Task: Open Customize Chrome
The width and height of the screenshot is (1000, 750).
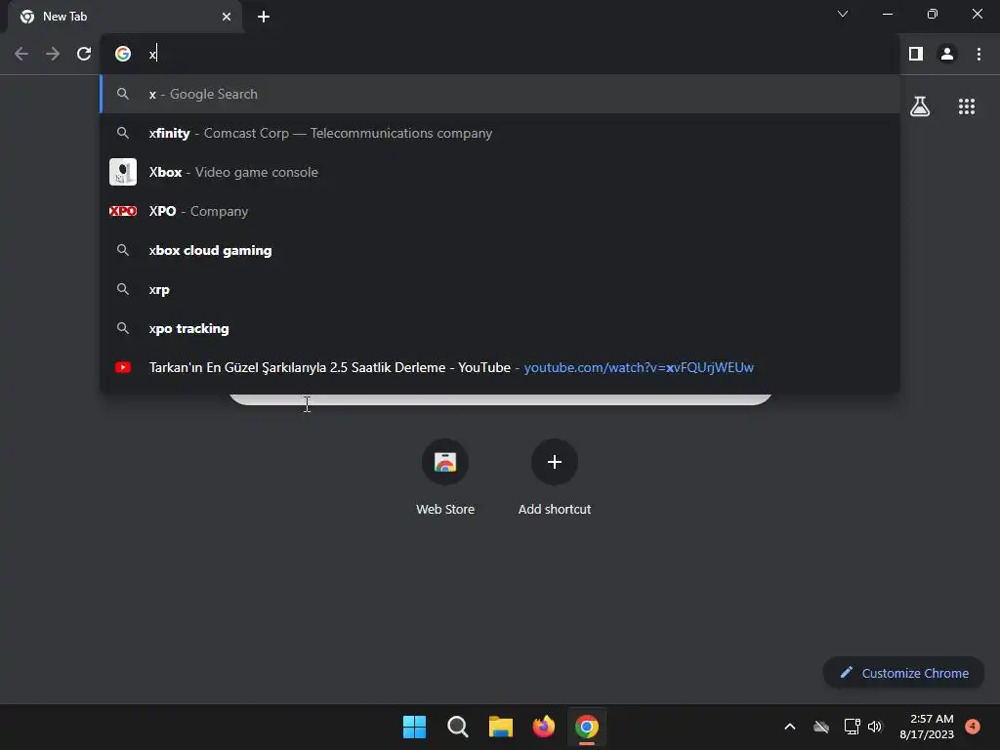Action: coord(903,673)
